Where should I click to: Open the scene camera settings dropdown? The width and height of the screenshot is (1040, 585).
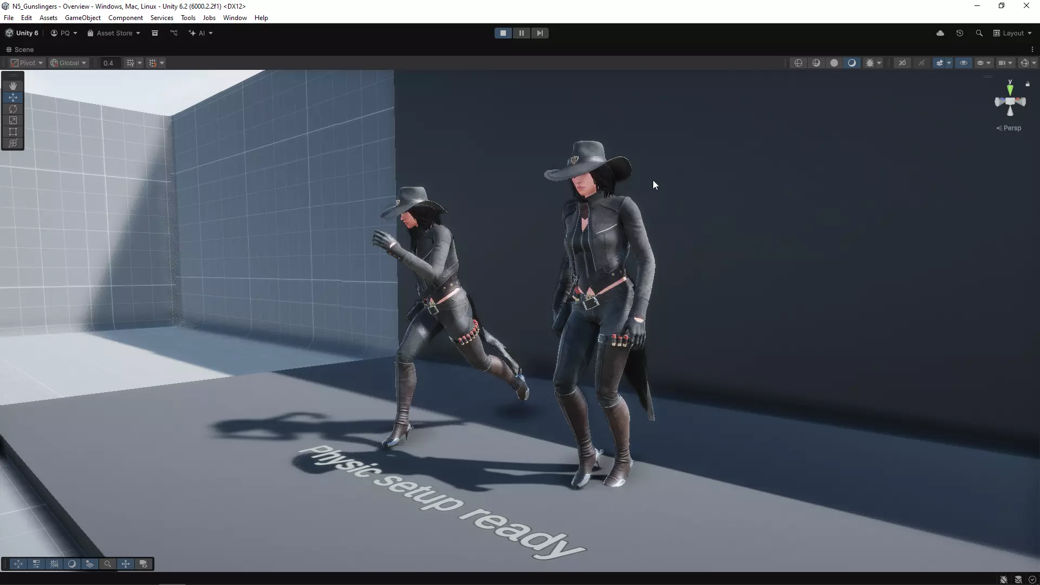tap(1005, 63)
